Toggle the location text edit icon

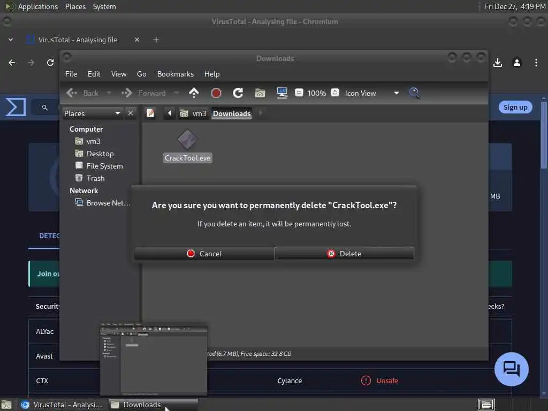click(x=150, y=113)
